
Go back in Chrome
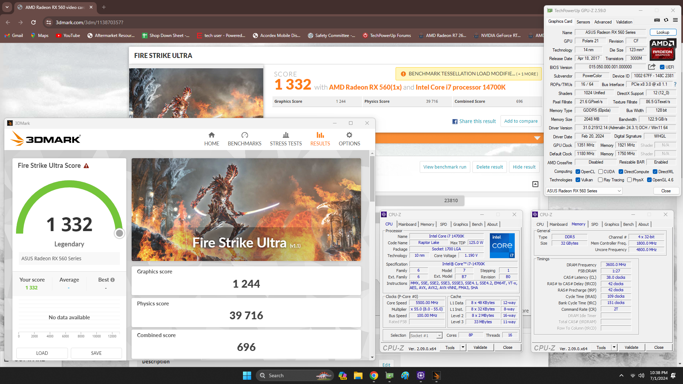8,22
